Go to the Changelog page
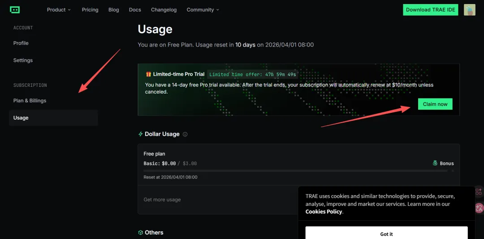Screen dimensions: 484x239 pos(164,10)
